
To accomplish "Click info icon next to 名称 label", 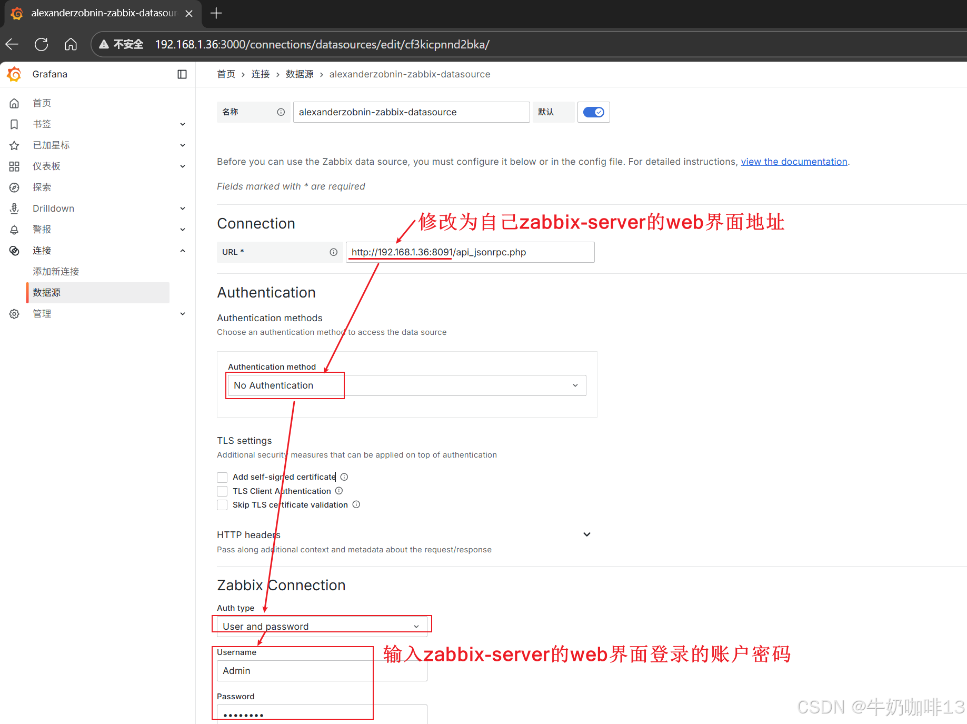I will tap(281, 112).
